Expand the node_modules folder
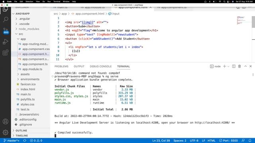This screenshot has width=255, height=143. tap(31, 29)
